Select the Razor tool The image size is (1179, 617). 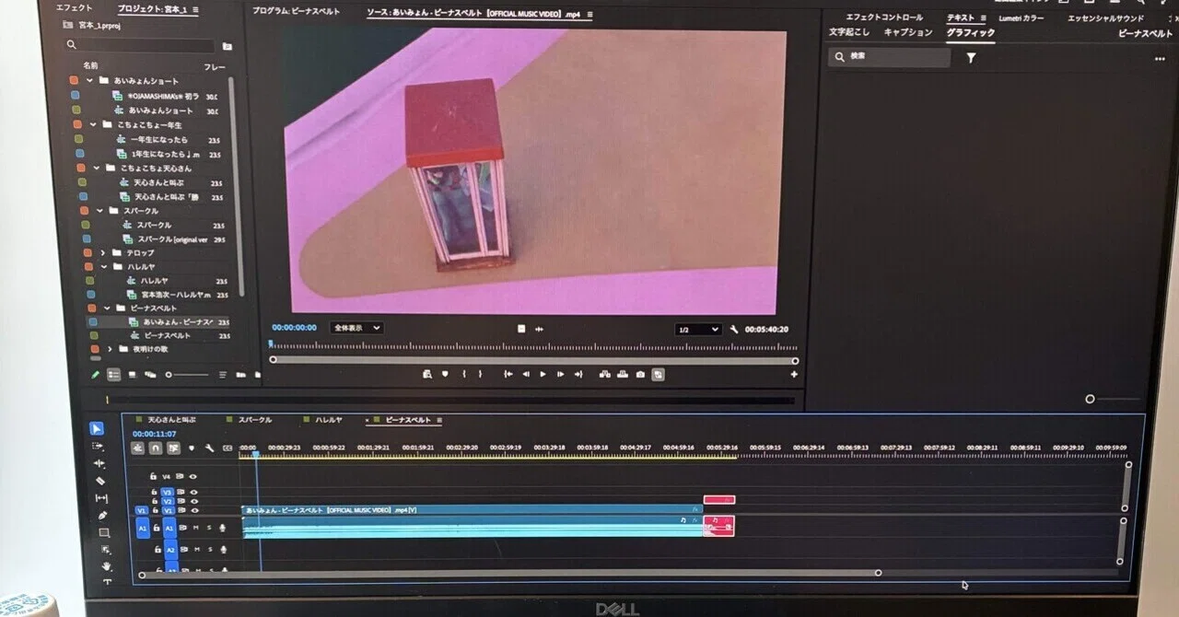(100, 481)
